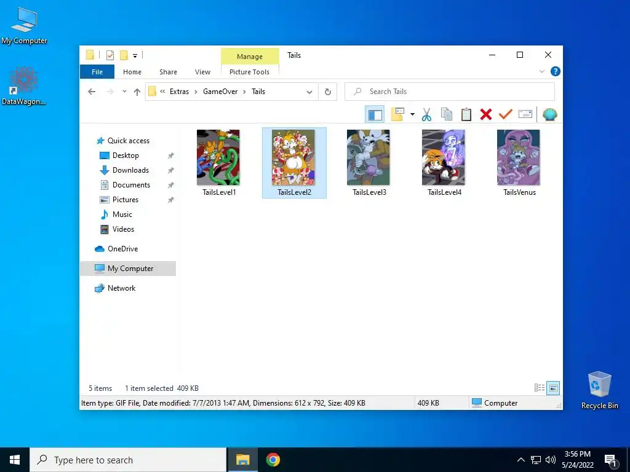Viewport: 630px width, 472px height.
Task: Open Downloads in navigation pane
Action: 130,170
